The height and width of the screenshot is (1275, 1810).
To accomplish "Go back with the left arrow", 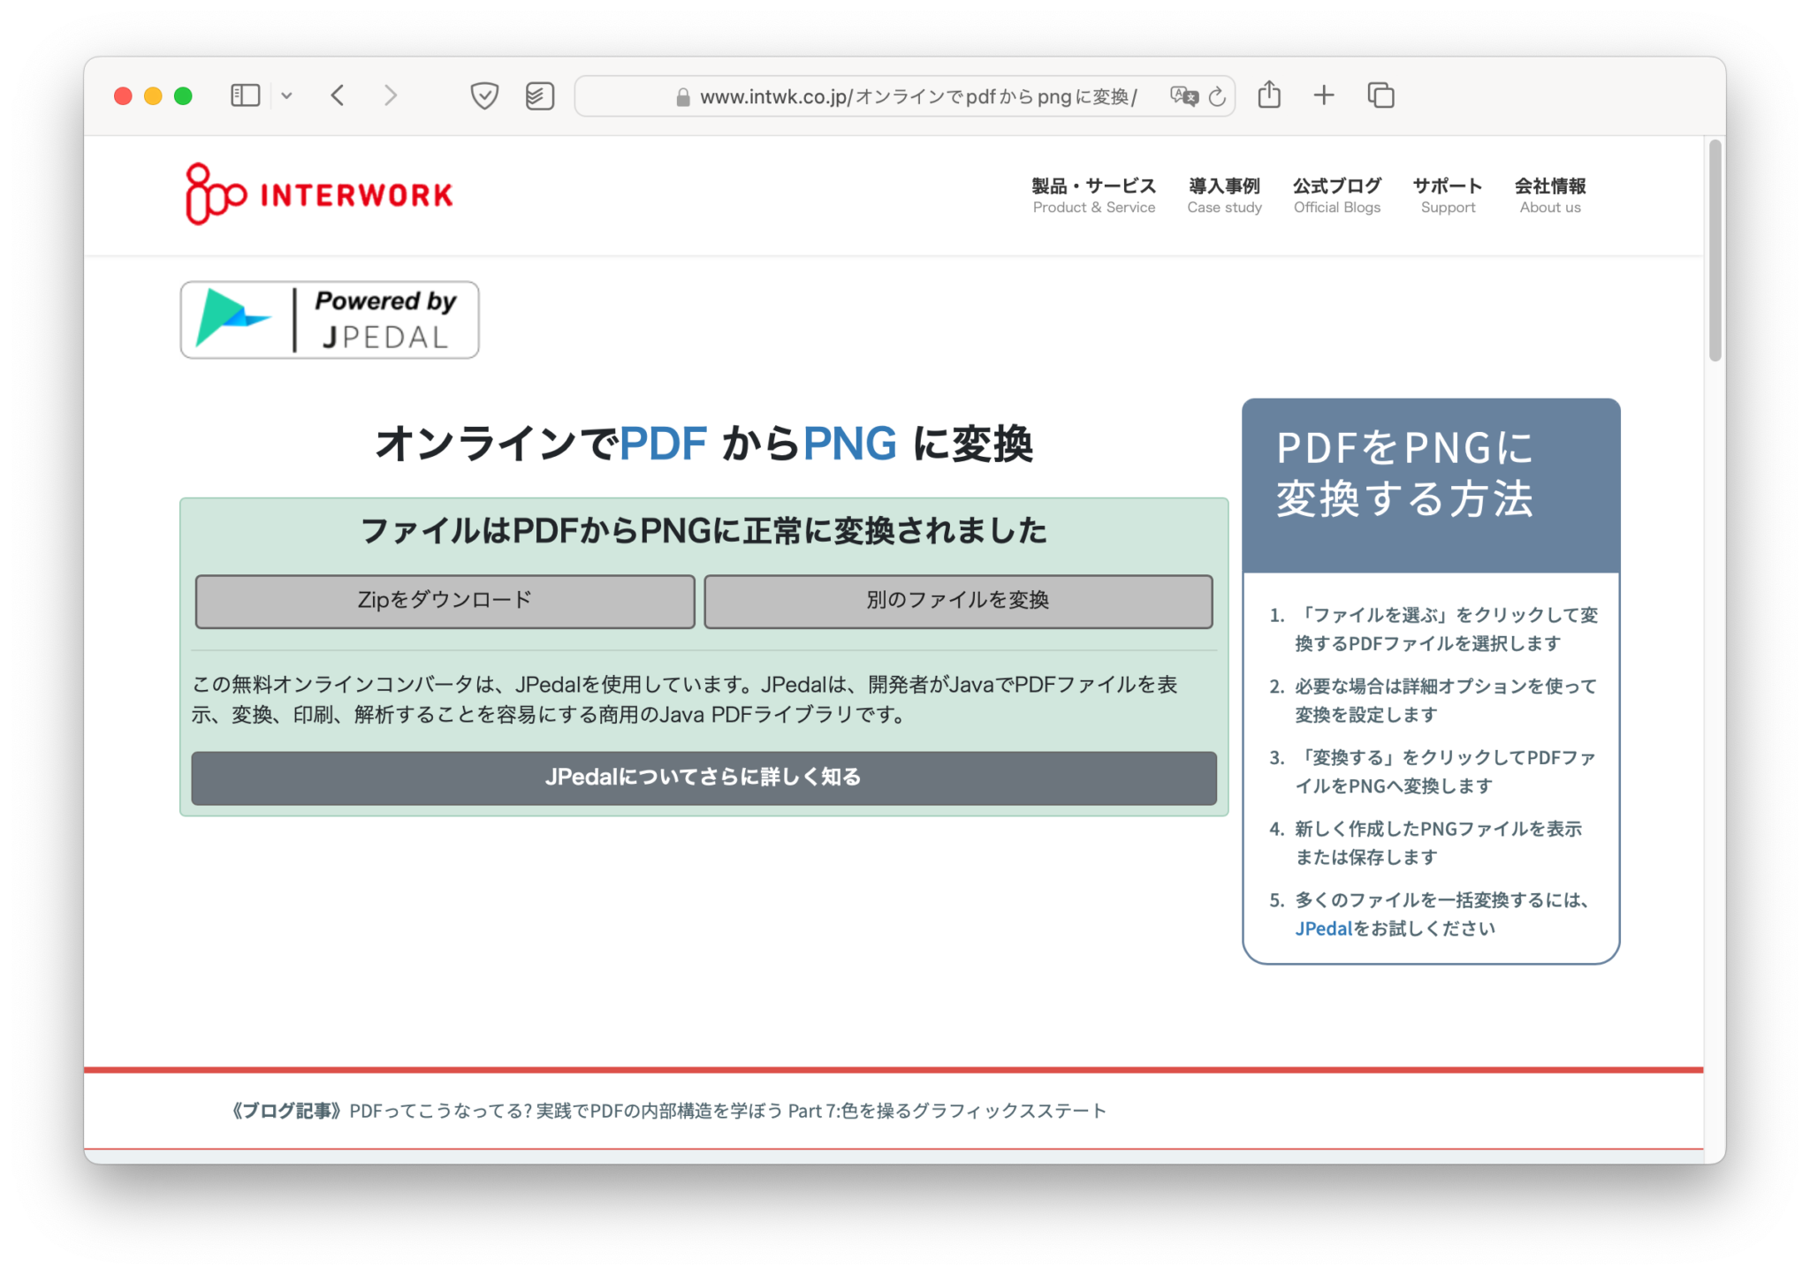I will click(x=338, y=95).
